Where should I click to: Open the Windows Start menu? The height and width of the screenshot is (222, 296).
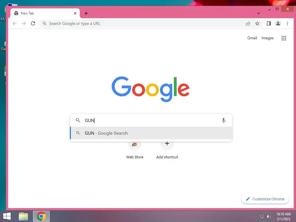7,216
